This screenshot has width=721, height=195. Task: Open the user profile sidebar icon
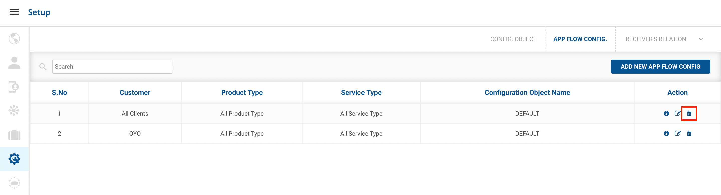tap(14, 63)
